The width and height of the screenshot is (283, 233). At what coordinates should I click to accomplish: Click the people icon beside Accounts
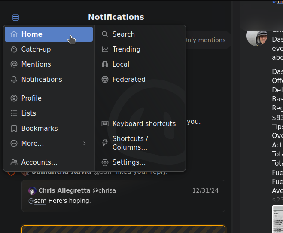click(x=14, y=162)
